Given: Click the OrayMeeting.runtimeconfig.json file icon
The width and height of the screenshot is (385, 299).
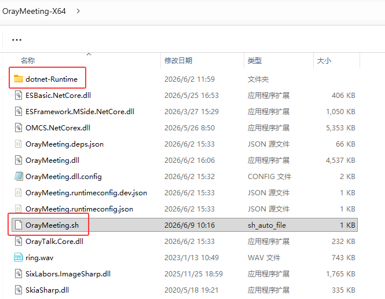Looking at the screenshot, I should [19, 209].
